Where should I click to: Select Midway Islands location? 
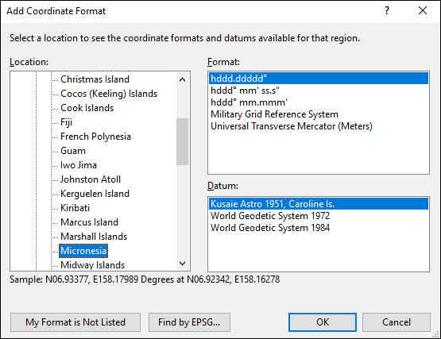(92, 265)
